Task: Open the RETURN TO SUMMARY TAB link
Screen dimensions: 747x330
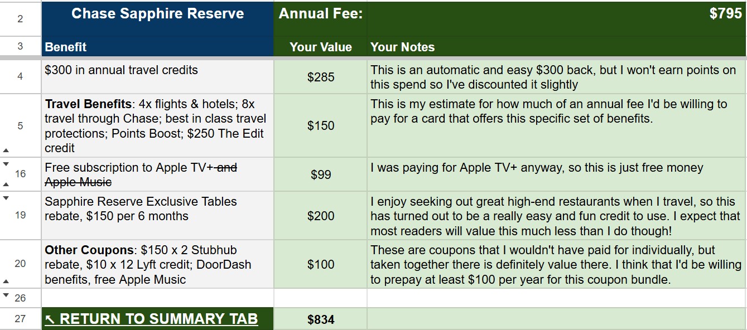Action: (151, 319)
